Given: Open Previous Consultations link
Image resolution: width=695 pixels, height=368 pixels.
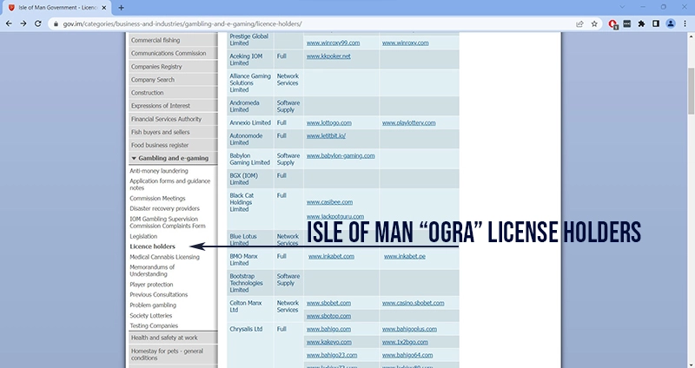Looking at the screenshot, I should (x=159, y=295).
